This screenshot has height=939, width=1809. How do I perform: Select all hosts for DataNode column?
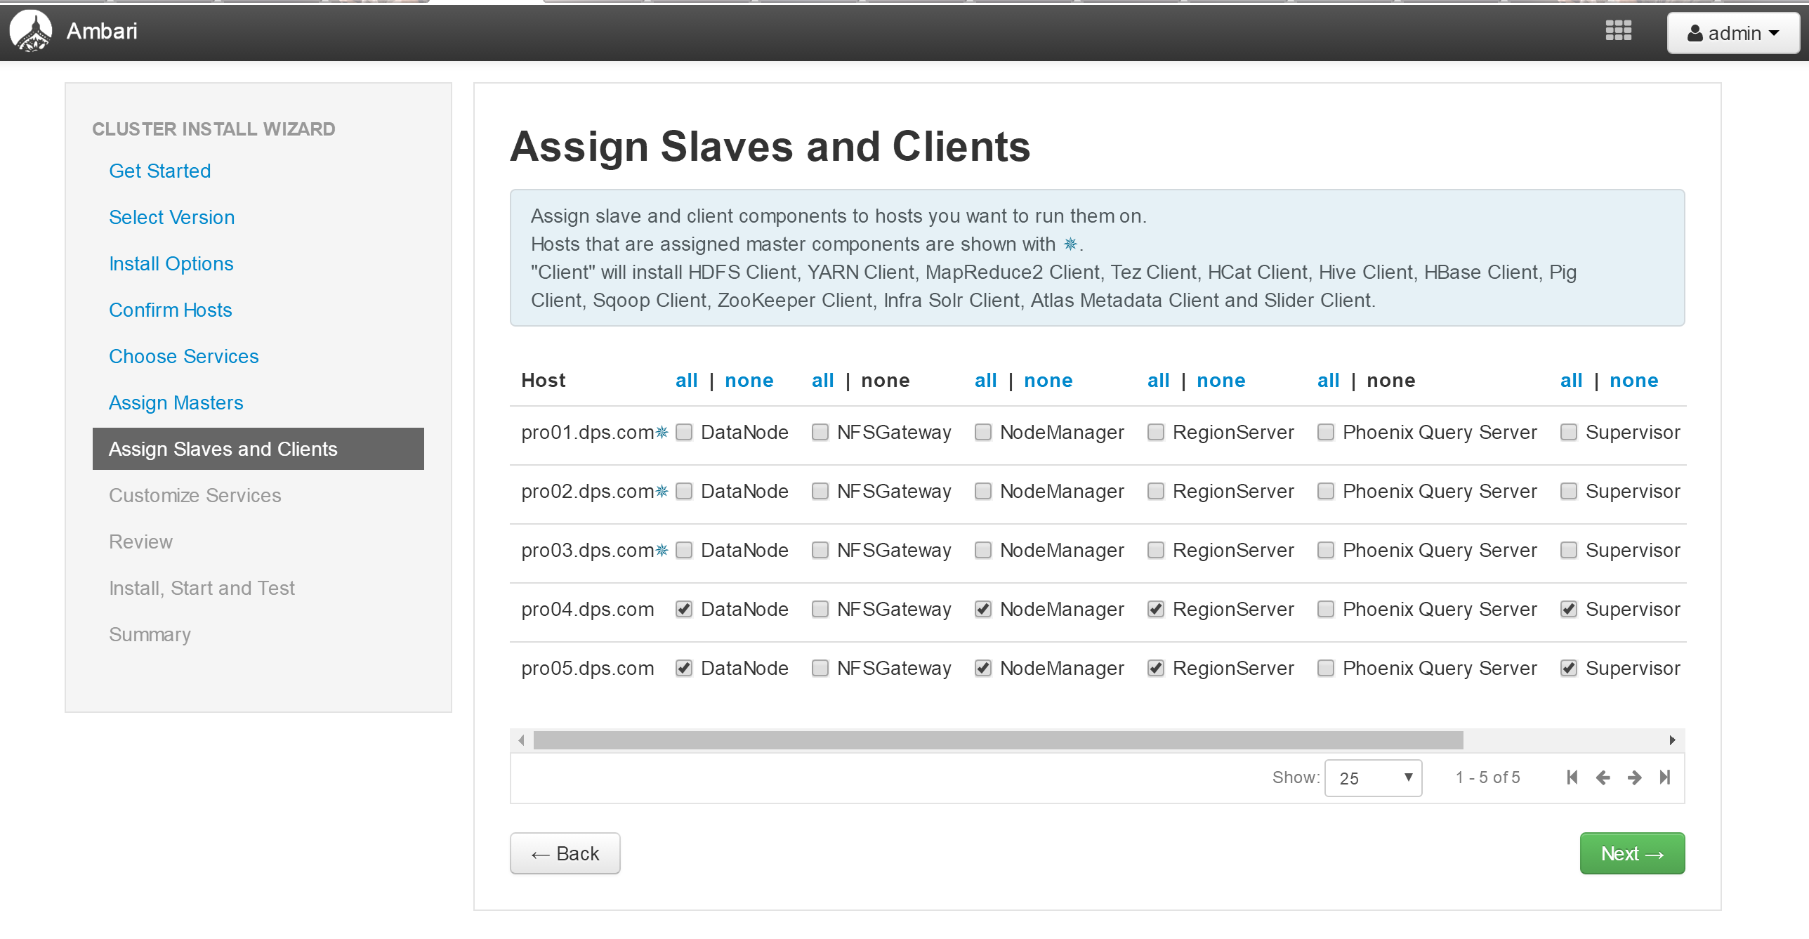click(686, 381)
